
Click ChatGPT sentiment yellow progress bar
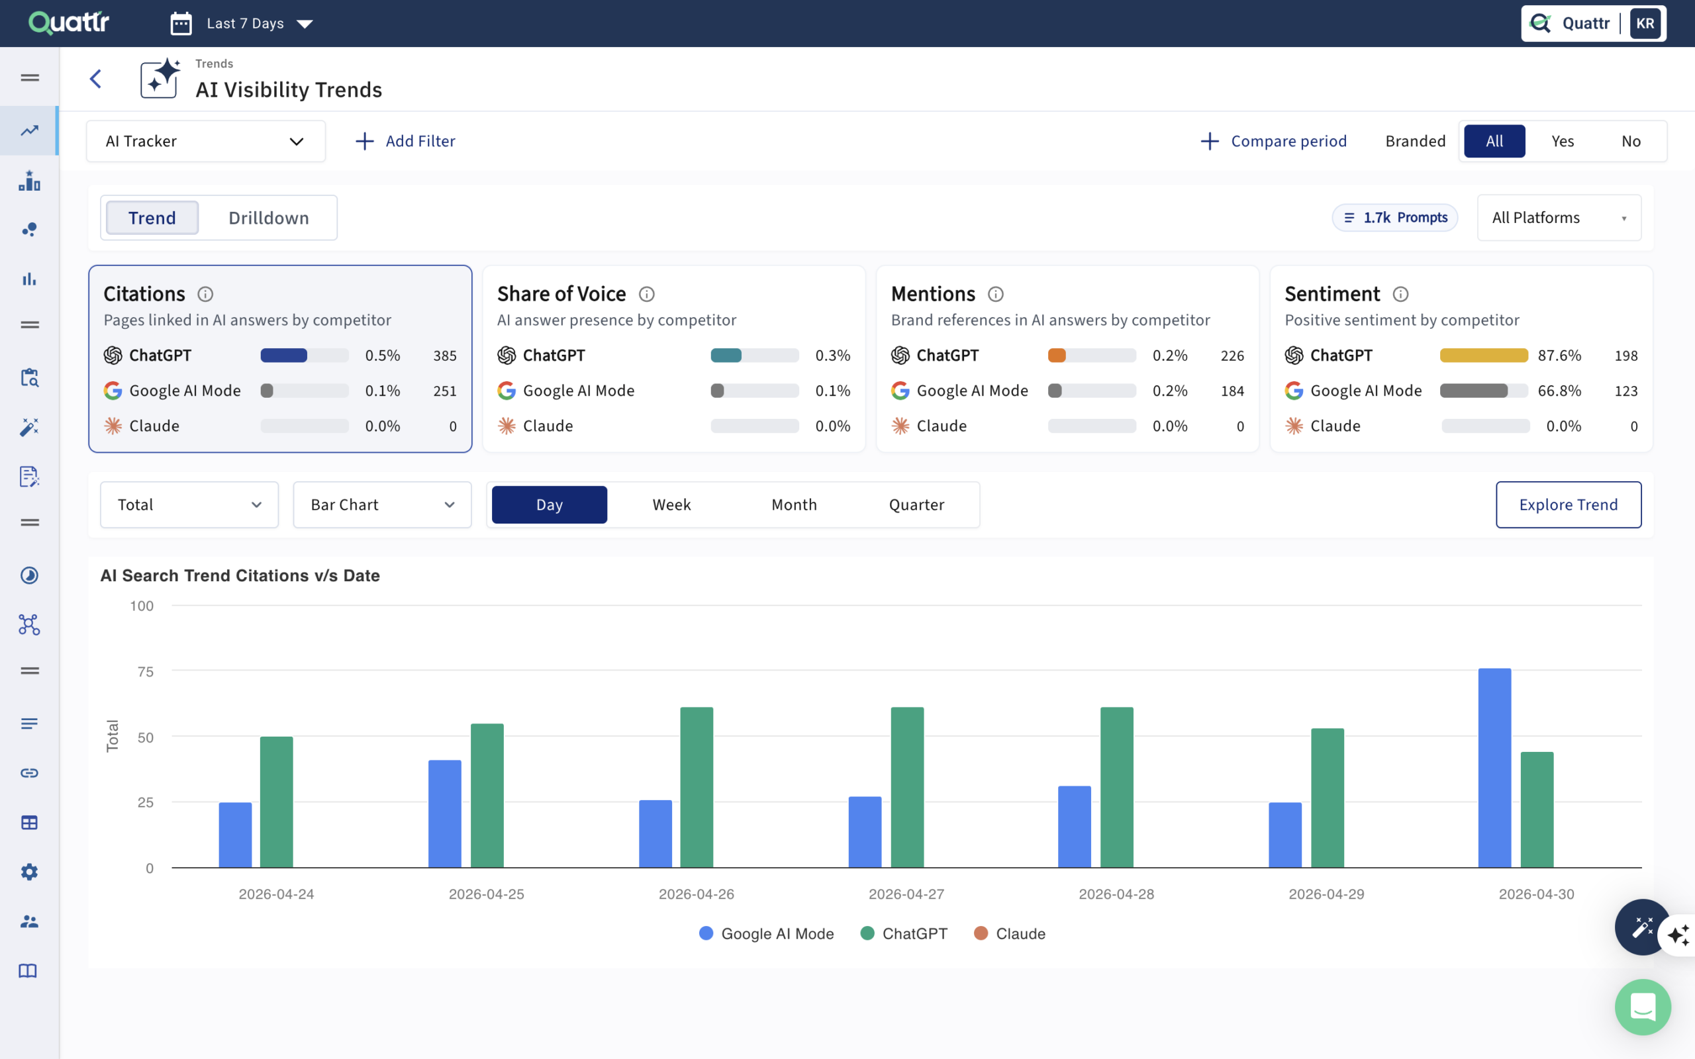(1484, 355)
